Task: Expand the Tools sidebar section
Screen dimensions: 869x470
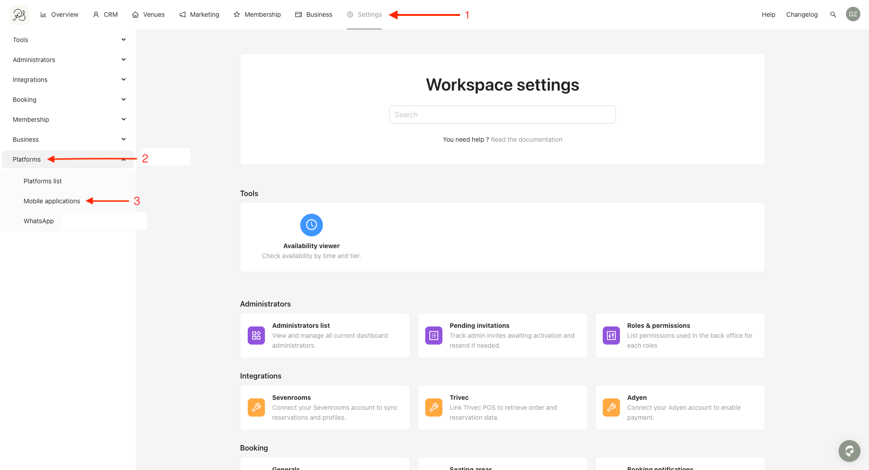Action: pyautogui.click(x=68, y=40)
